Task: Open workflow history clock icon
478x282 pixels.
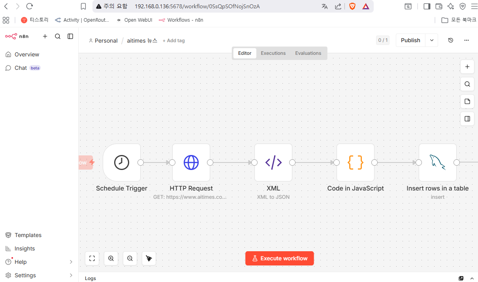Action: 451,40
